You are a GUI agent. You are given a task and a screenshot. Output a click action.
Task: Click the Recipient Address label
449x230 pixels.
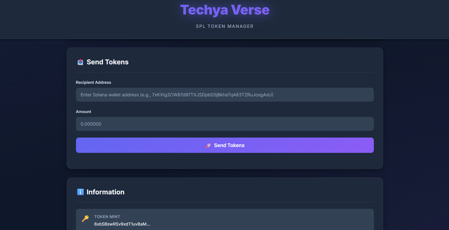pos(93,82)
